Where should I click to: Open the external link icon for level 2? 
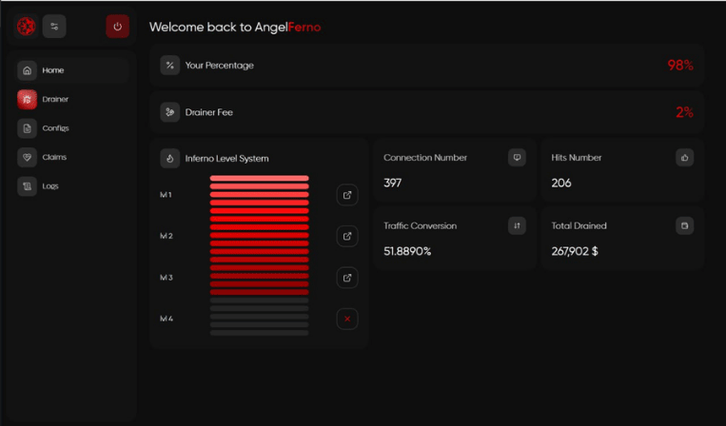pyautogui.click(x=347, y=236)
